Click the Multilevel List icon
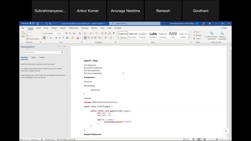Image resolution: width=251 pixels, height=141 pixels. (x=96, y=33)
